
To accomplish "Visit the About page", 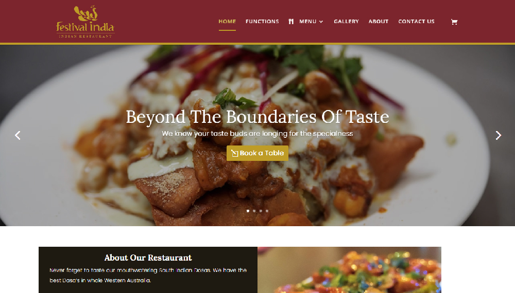I will (379, 21).
